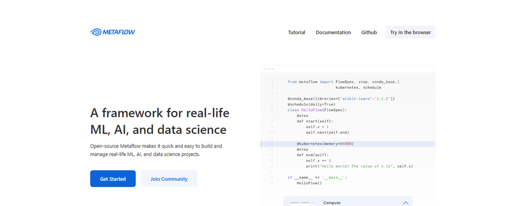
Task: Click the def start(self) code line
Action: tap(315, 121)
